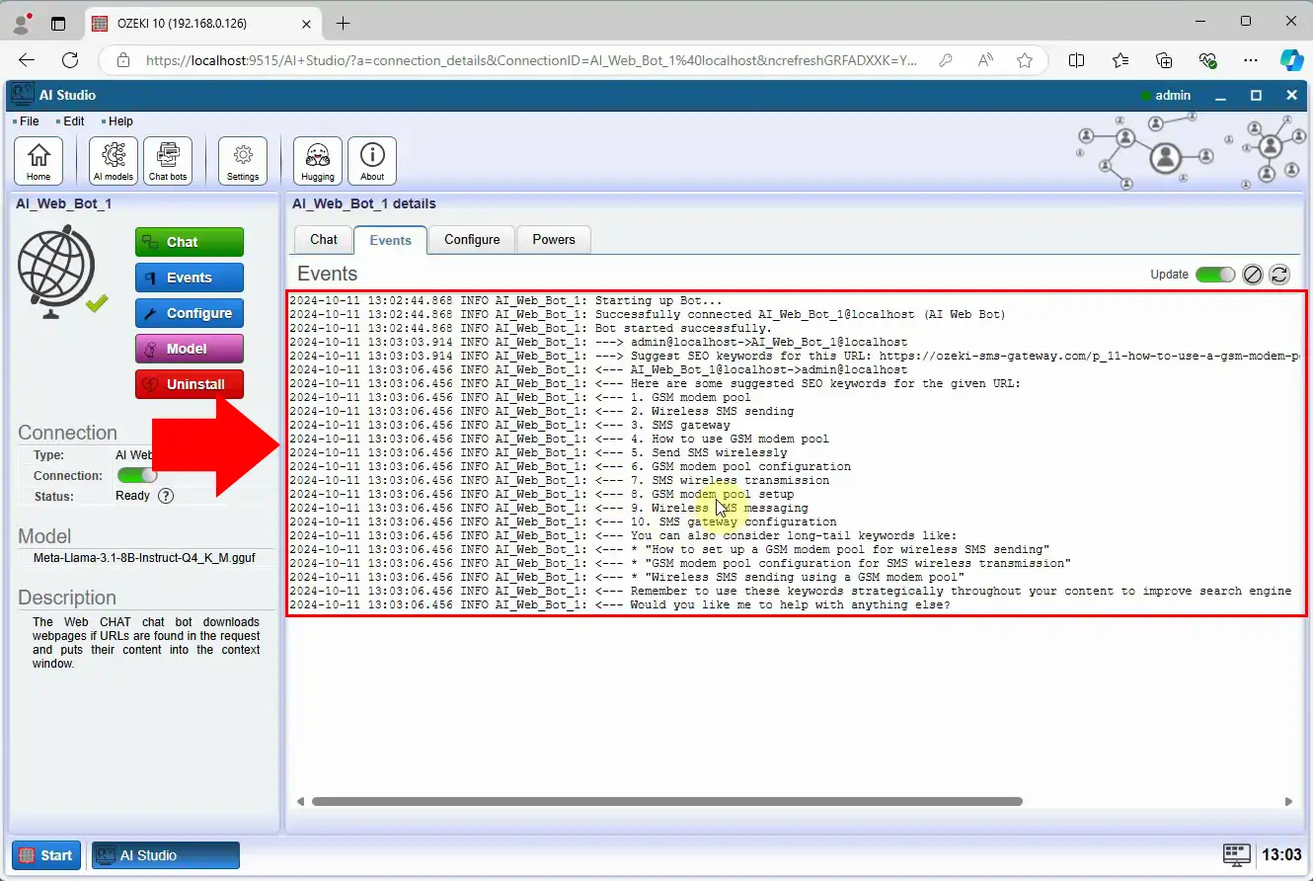Click the log line '5. Send SMS wirelessly'
The image size is (1313, 881).
pos(538,452)
